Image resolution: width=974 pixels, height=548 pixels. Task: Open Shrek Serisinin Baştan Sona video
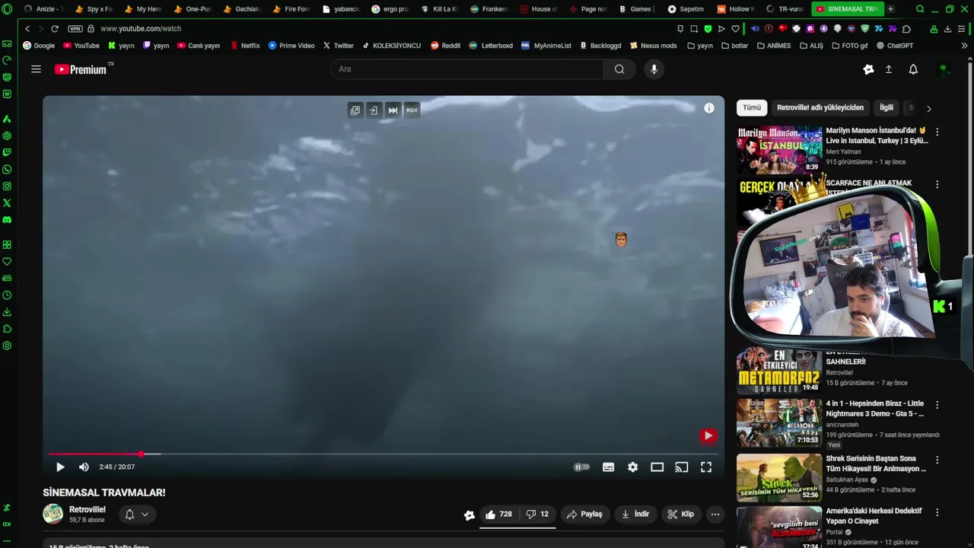click(x=779, y=478)
